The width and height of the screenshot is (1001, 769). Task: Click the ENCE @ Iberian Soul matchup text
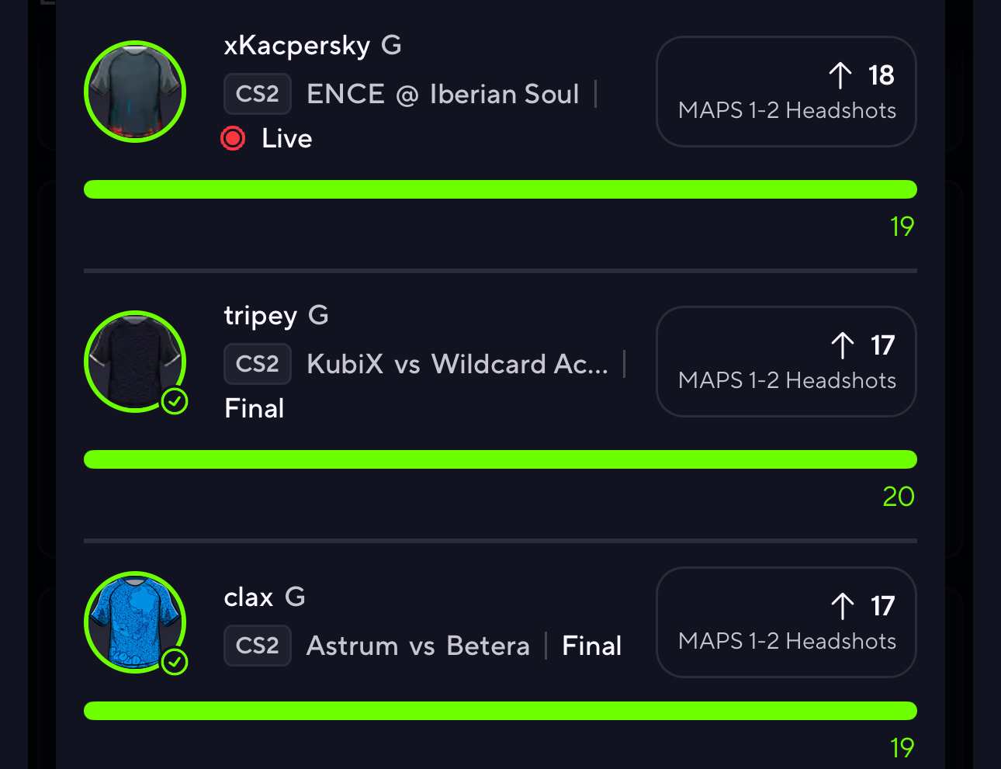443,95
